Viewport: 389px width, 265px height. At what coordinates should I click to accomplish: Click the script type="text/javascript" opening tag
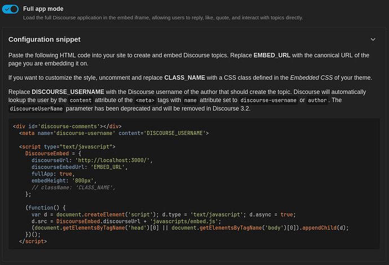pyautogui.click(x=67, y=147)
